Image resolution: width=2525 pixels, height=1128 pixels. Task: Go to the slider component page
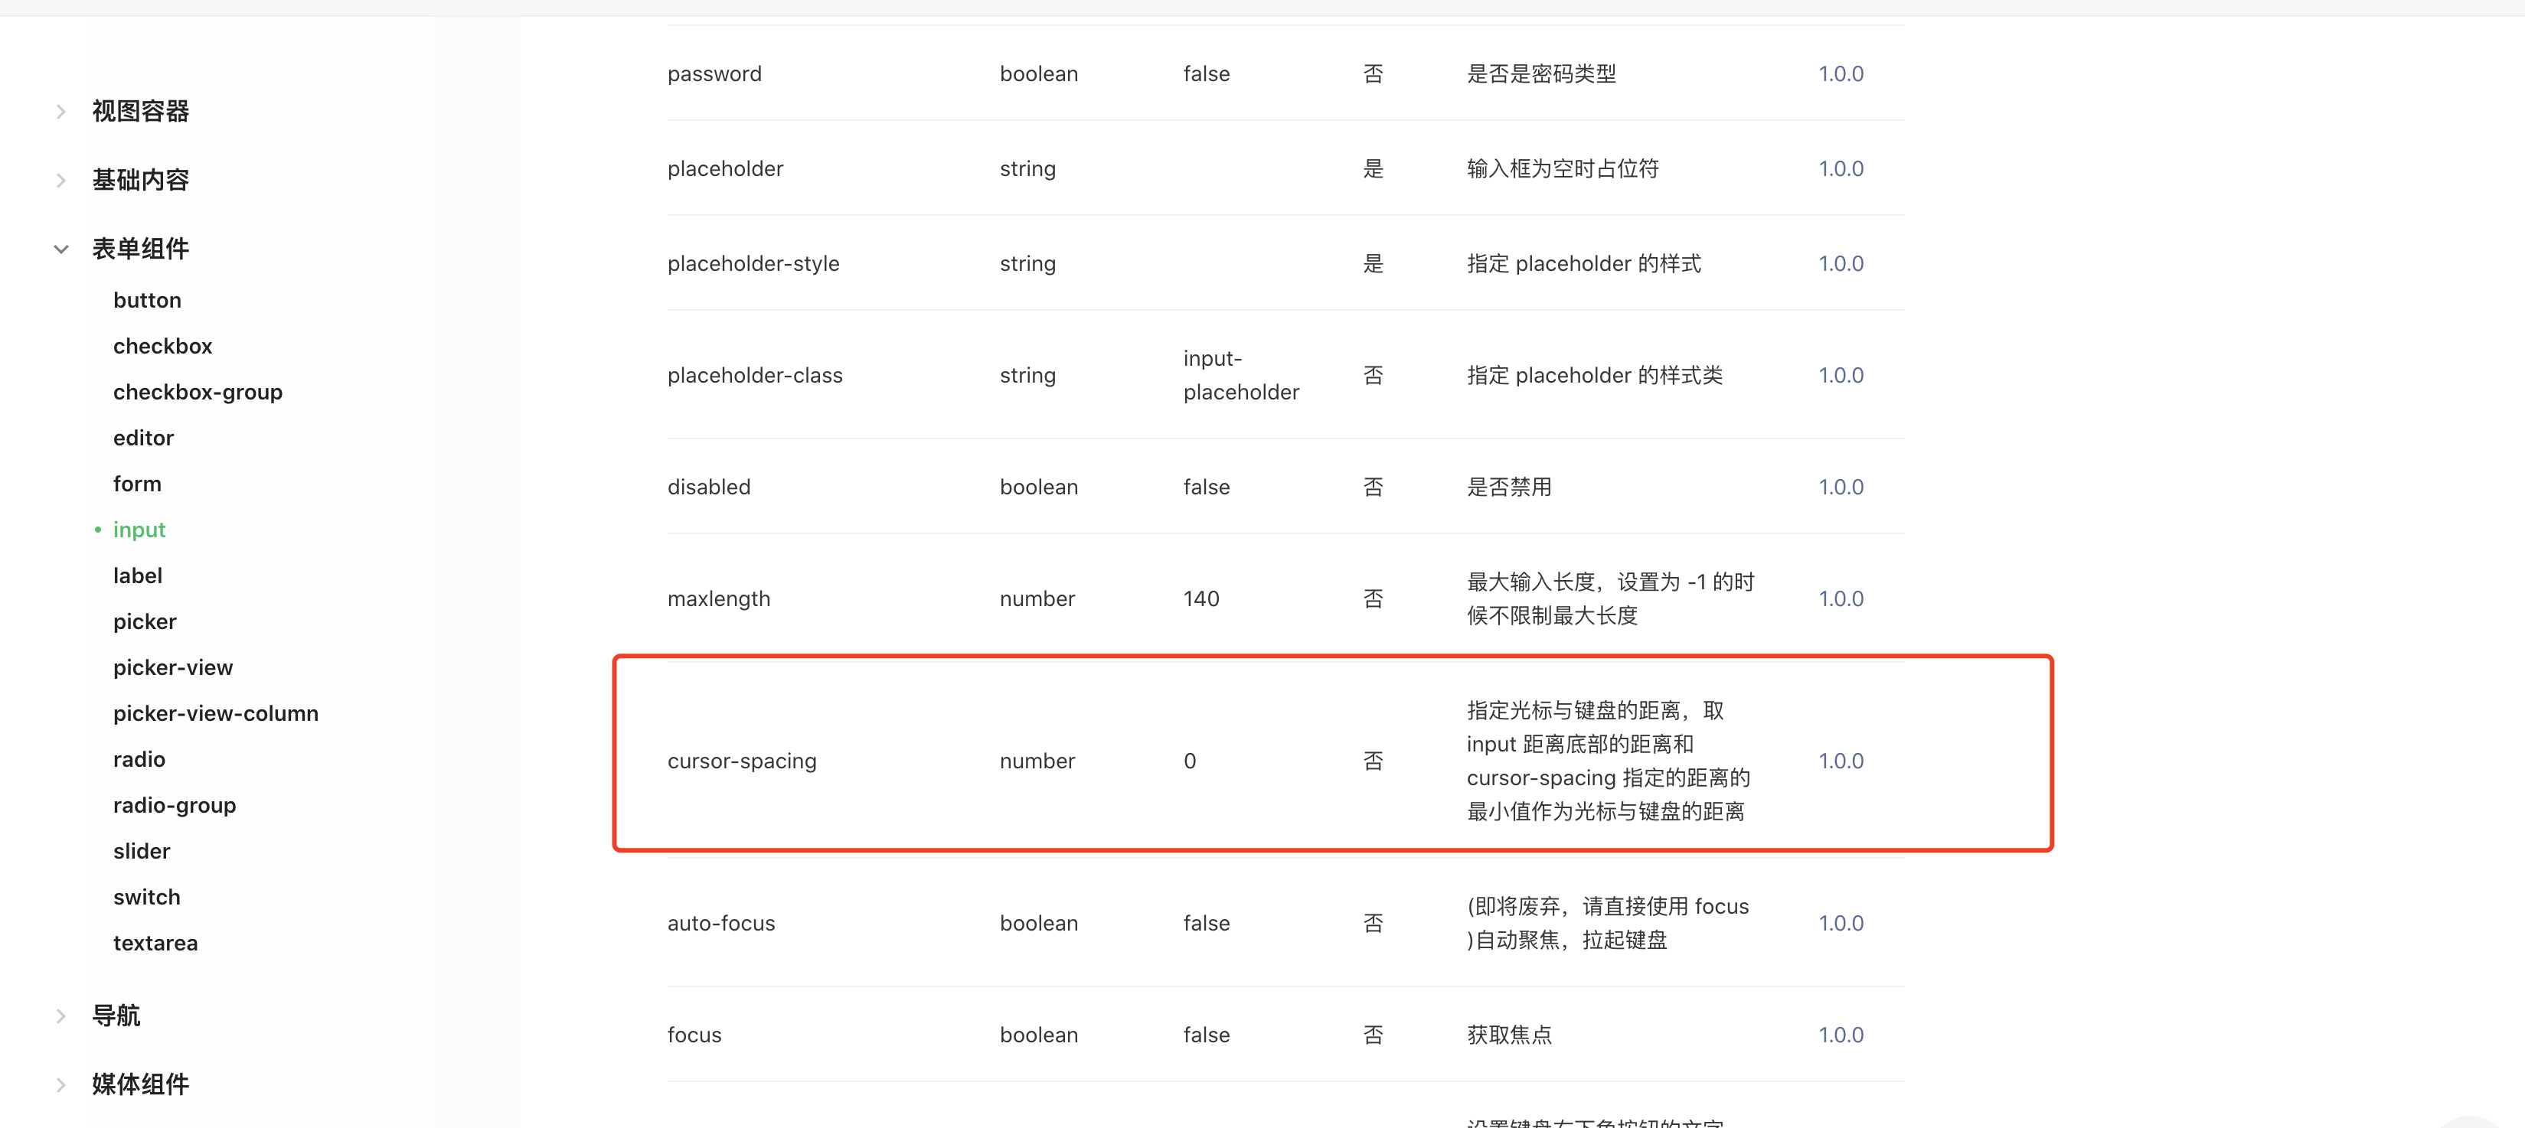click(x=142, y=852)
